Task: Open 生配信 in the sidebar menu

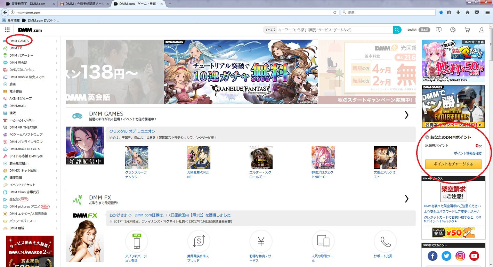Action: (14, 199)
